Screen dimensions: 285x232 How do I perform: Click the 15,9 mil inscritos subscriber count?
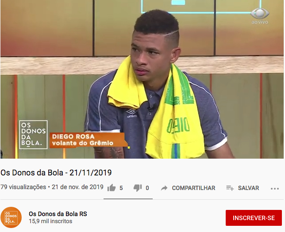point(50,221)
